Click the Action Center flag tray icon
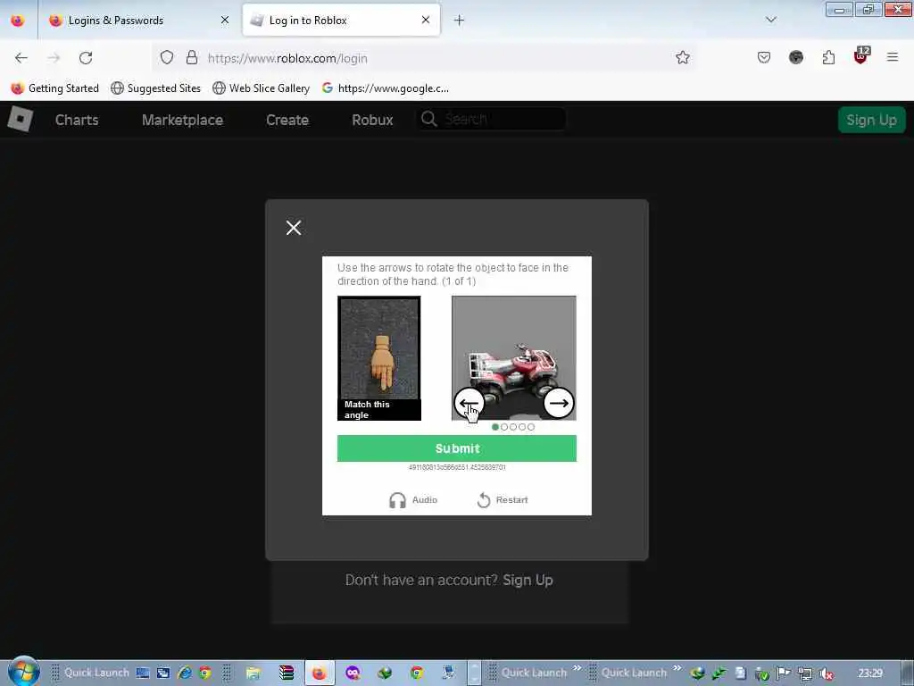The width and height of the screenshot is (914, 686). click(784, 673)
